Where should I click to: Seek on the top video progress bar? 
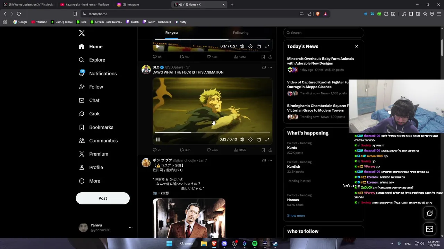(212, 39)
